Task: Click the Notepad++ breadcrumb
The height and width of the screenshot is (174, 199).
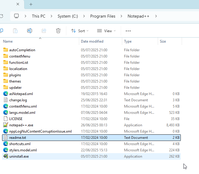Action: [x=138, y=16]
